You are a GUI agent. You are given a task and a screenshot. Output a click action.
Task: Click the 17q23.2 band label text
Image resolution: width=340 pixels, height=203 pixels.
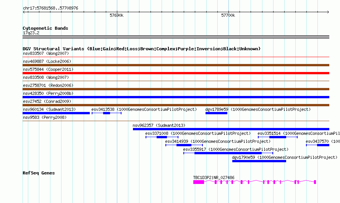click(x=31, y=33)
